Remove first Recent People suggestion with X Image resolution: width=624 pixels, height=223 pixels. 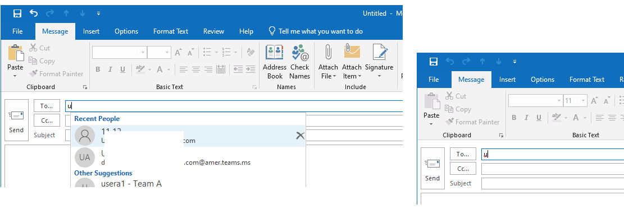(x=300, y=136)
